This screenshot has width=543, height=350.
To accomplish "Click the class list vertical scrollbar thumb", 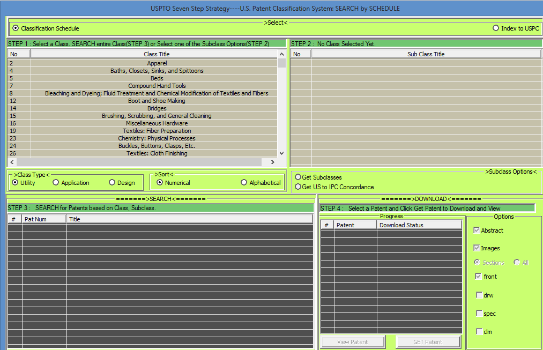I will [x=281, y=63].
